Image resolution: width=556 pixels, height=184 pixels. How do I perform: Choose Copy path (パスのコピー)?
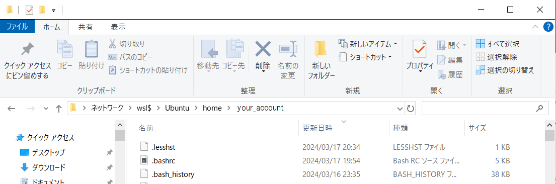point(130,57)
